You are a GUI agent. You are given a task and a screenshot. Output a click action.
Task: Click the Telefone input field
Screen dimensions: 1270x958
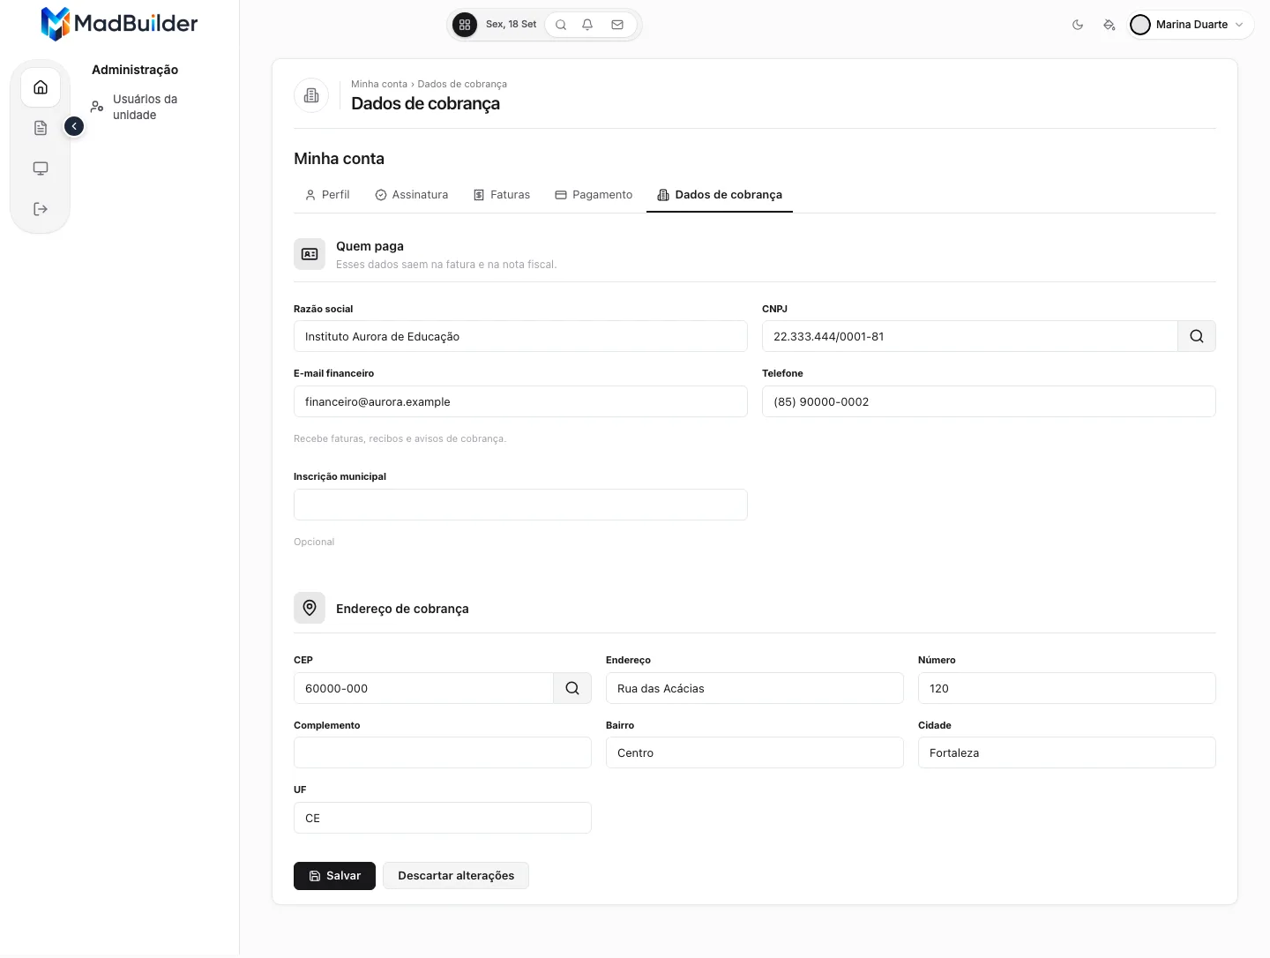click(989, 401)
